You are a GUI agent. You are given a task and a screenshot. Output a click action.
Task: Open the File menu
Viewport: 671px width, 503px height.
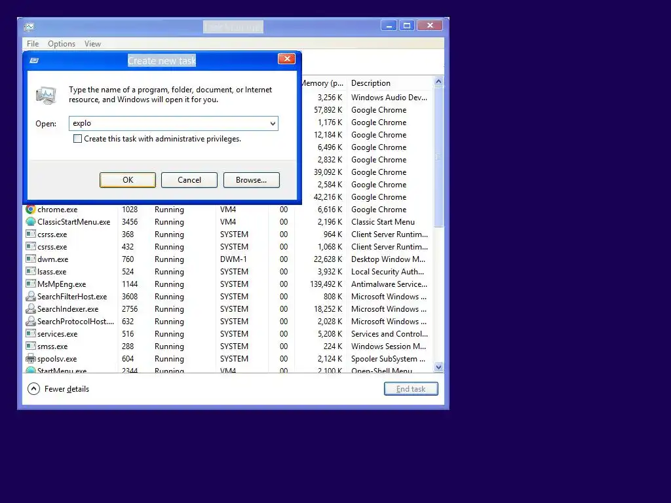pyautogui.click(x=33, y=44)
